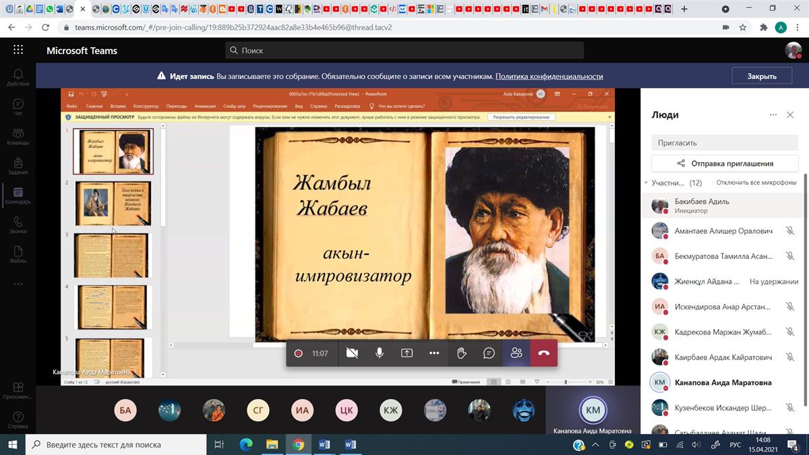Viewport: 809px width, 455px height.
Task: Open Слайд-шоу tab in shared PowerPoint
Action: [235, 107]
